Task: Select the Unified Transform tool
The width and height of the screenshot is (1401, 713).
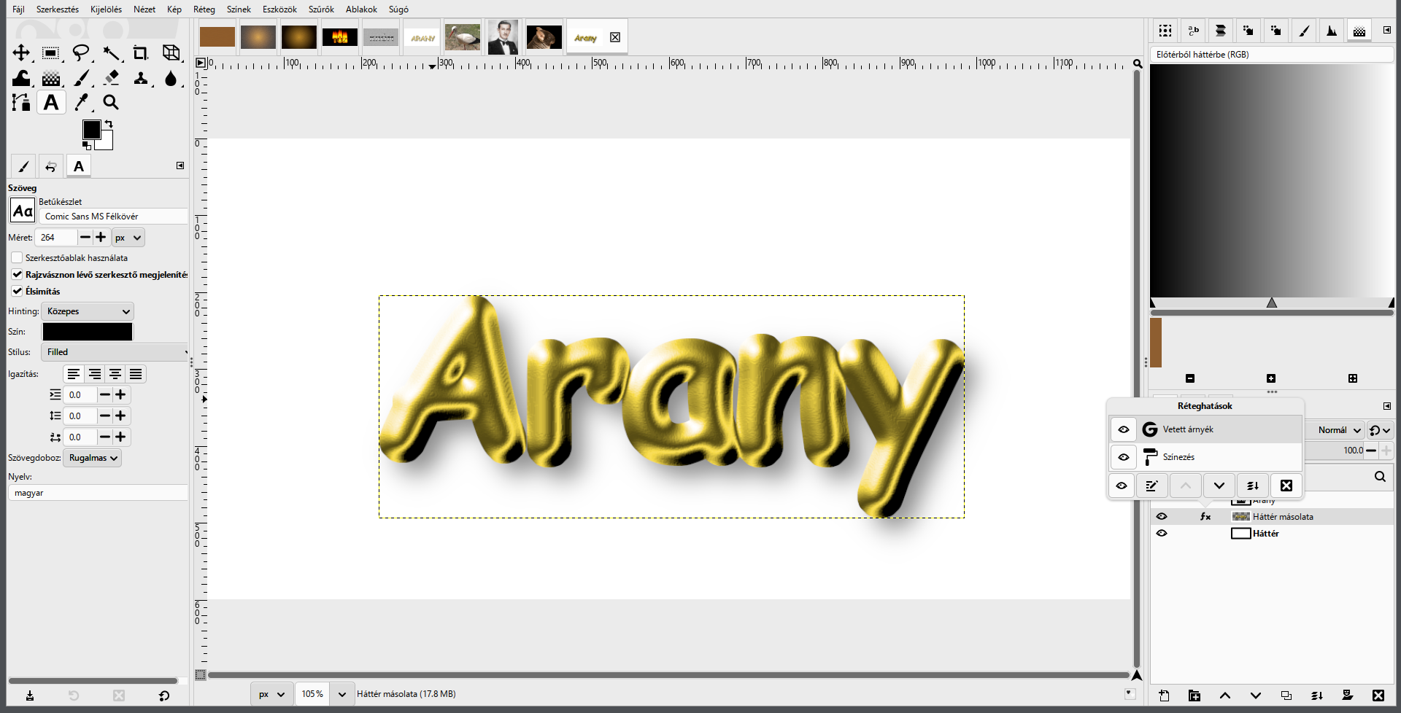Action: coord(171,52)
